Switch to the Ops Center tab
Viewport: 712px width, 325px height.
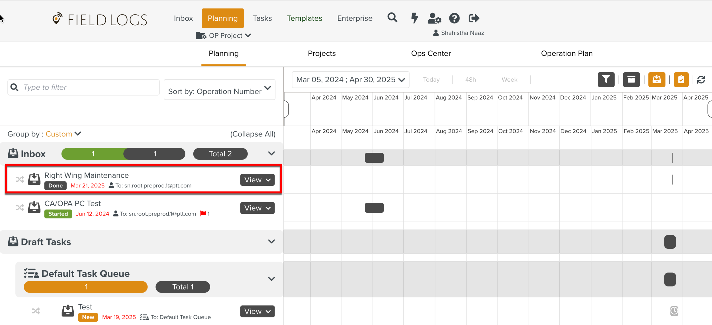(431, 53)
